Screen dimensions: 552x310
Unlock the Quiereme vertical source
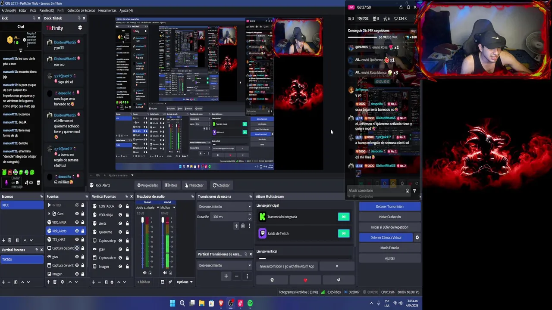tap(127, 232)
